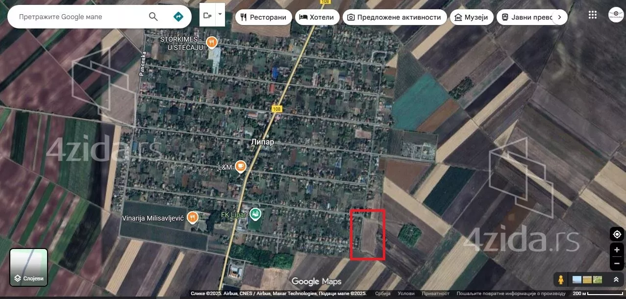
Task: Open directions with the blue arrow icon
Action: click(x=178, y=17)
